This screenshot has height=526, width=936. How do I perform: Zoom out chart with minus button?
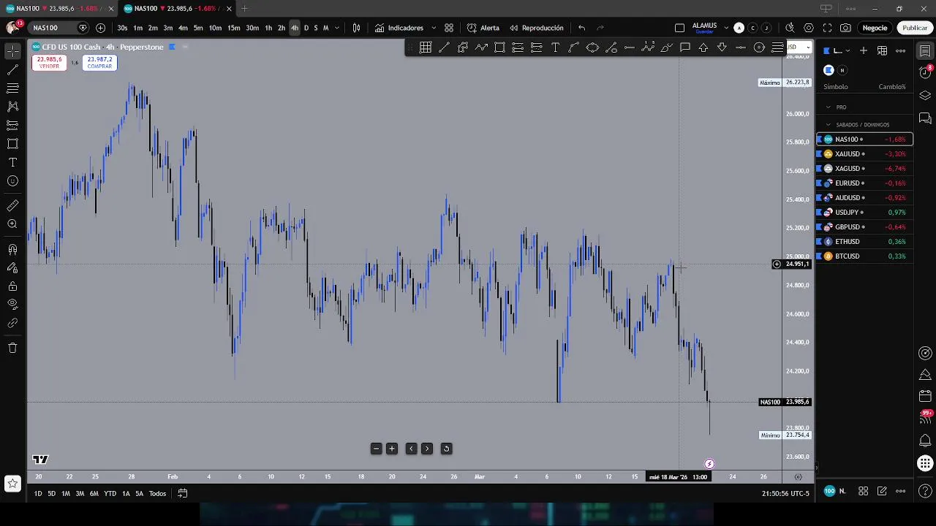point(376,449)
